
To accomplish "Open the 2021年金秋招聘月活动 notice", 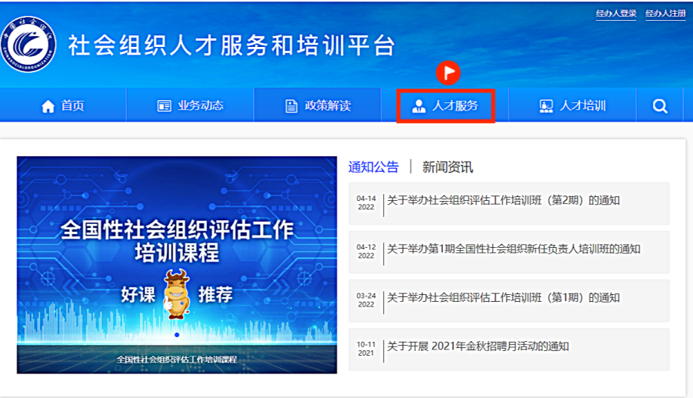I will [478, 346].
